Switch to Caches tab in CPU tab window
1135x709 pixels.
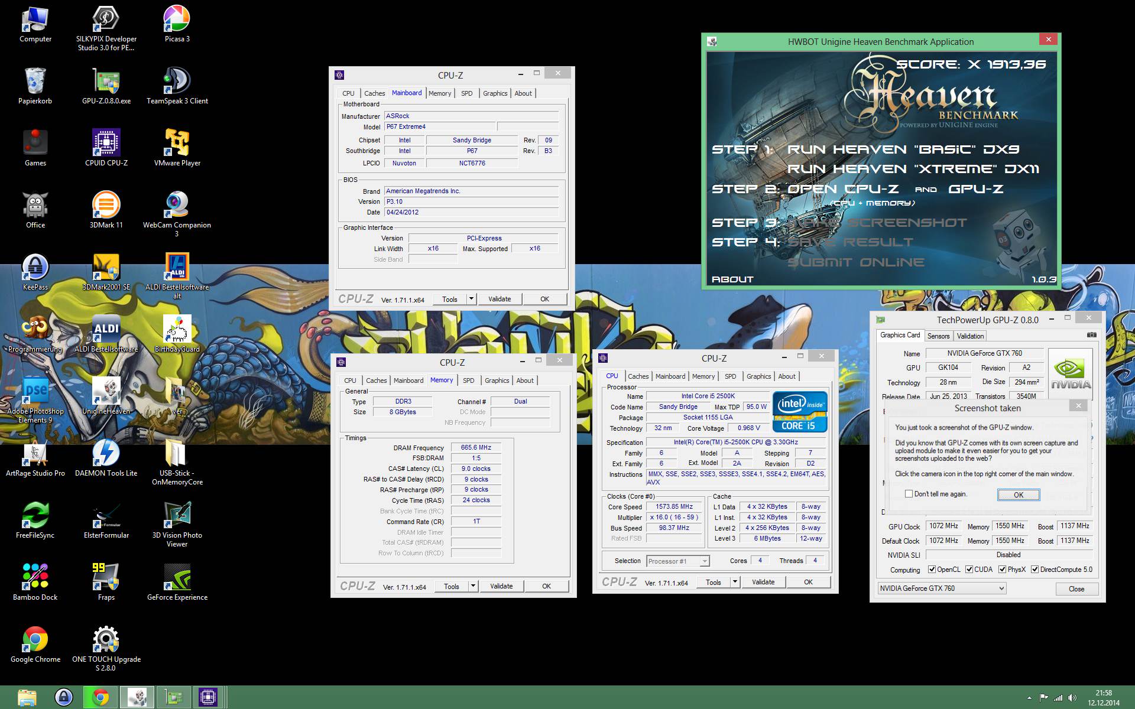[638, 376]
